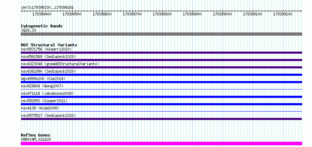Click the purple bar under nsv5971756

click(161, 53)
